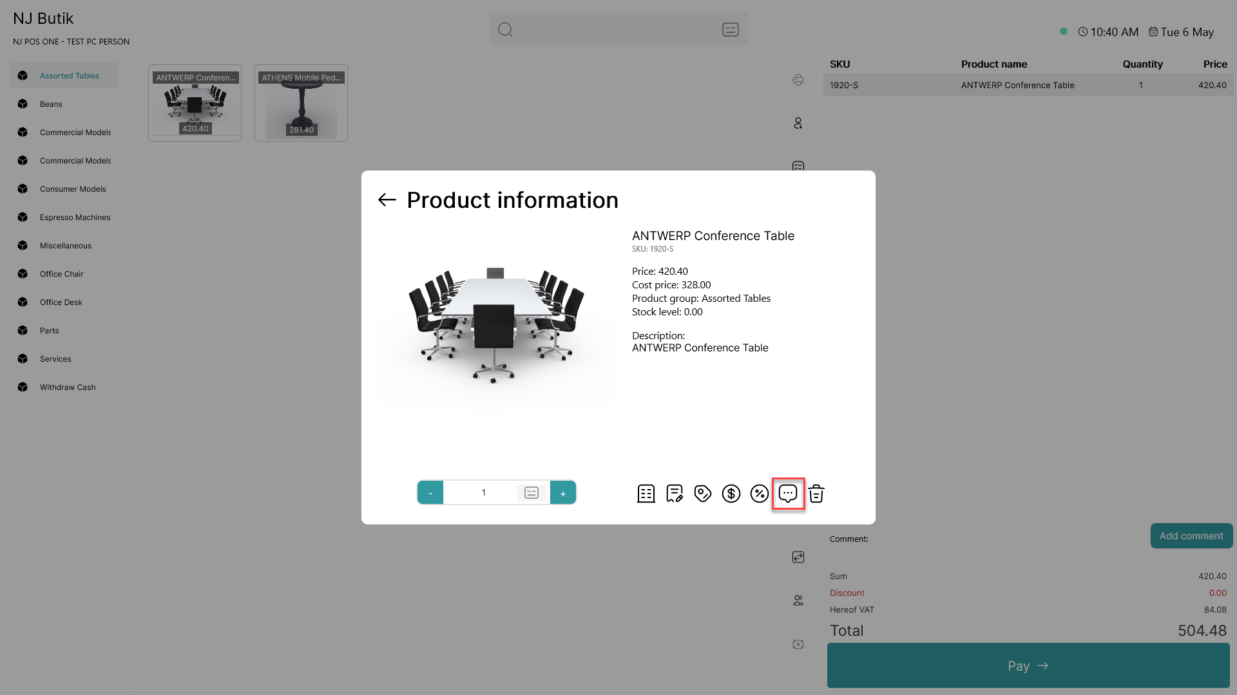This screenshot has height=695, width=1237.
Task: Click the clock showing 10:40 AM
Action: click(x=1108, y=32)
